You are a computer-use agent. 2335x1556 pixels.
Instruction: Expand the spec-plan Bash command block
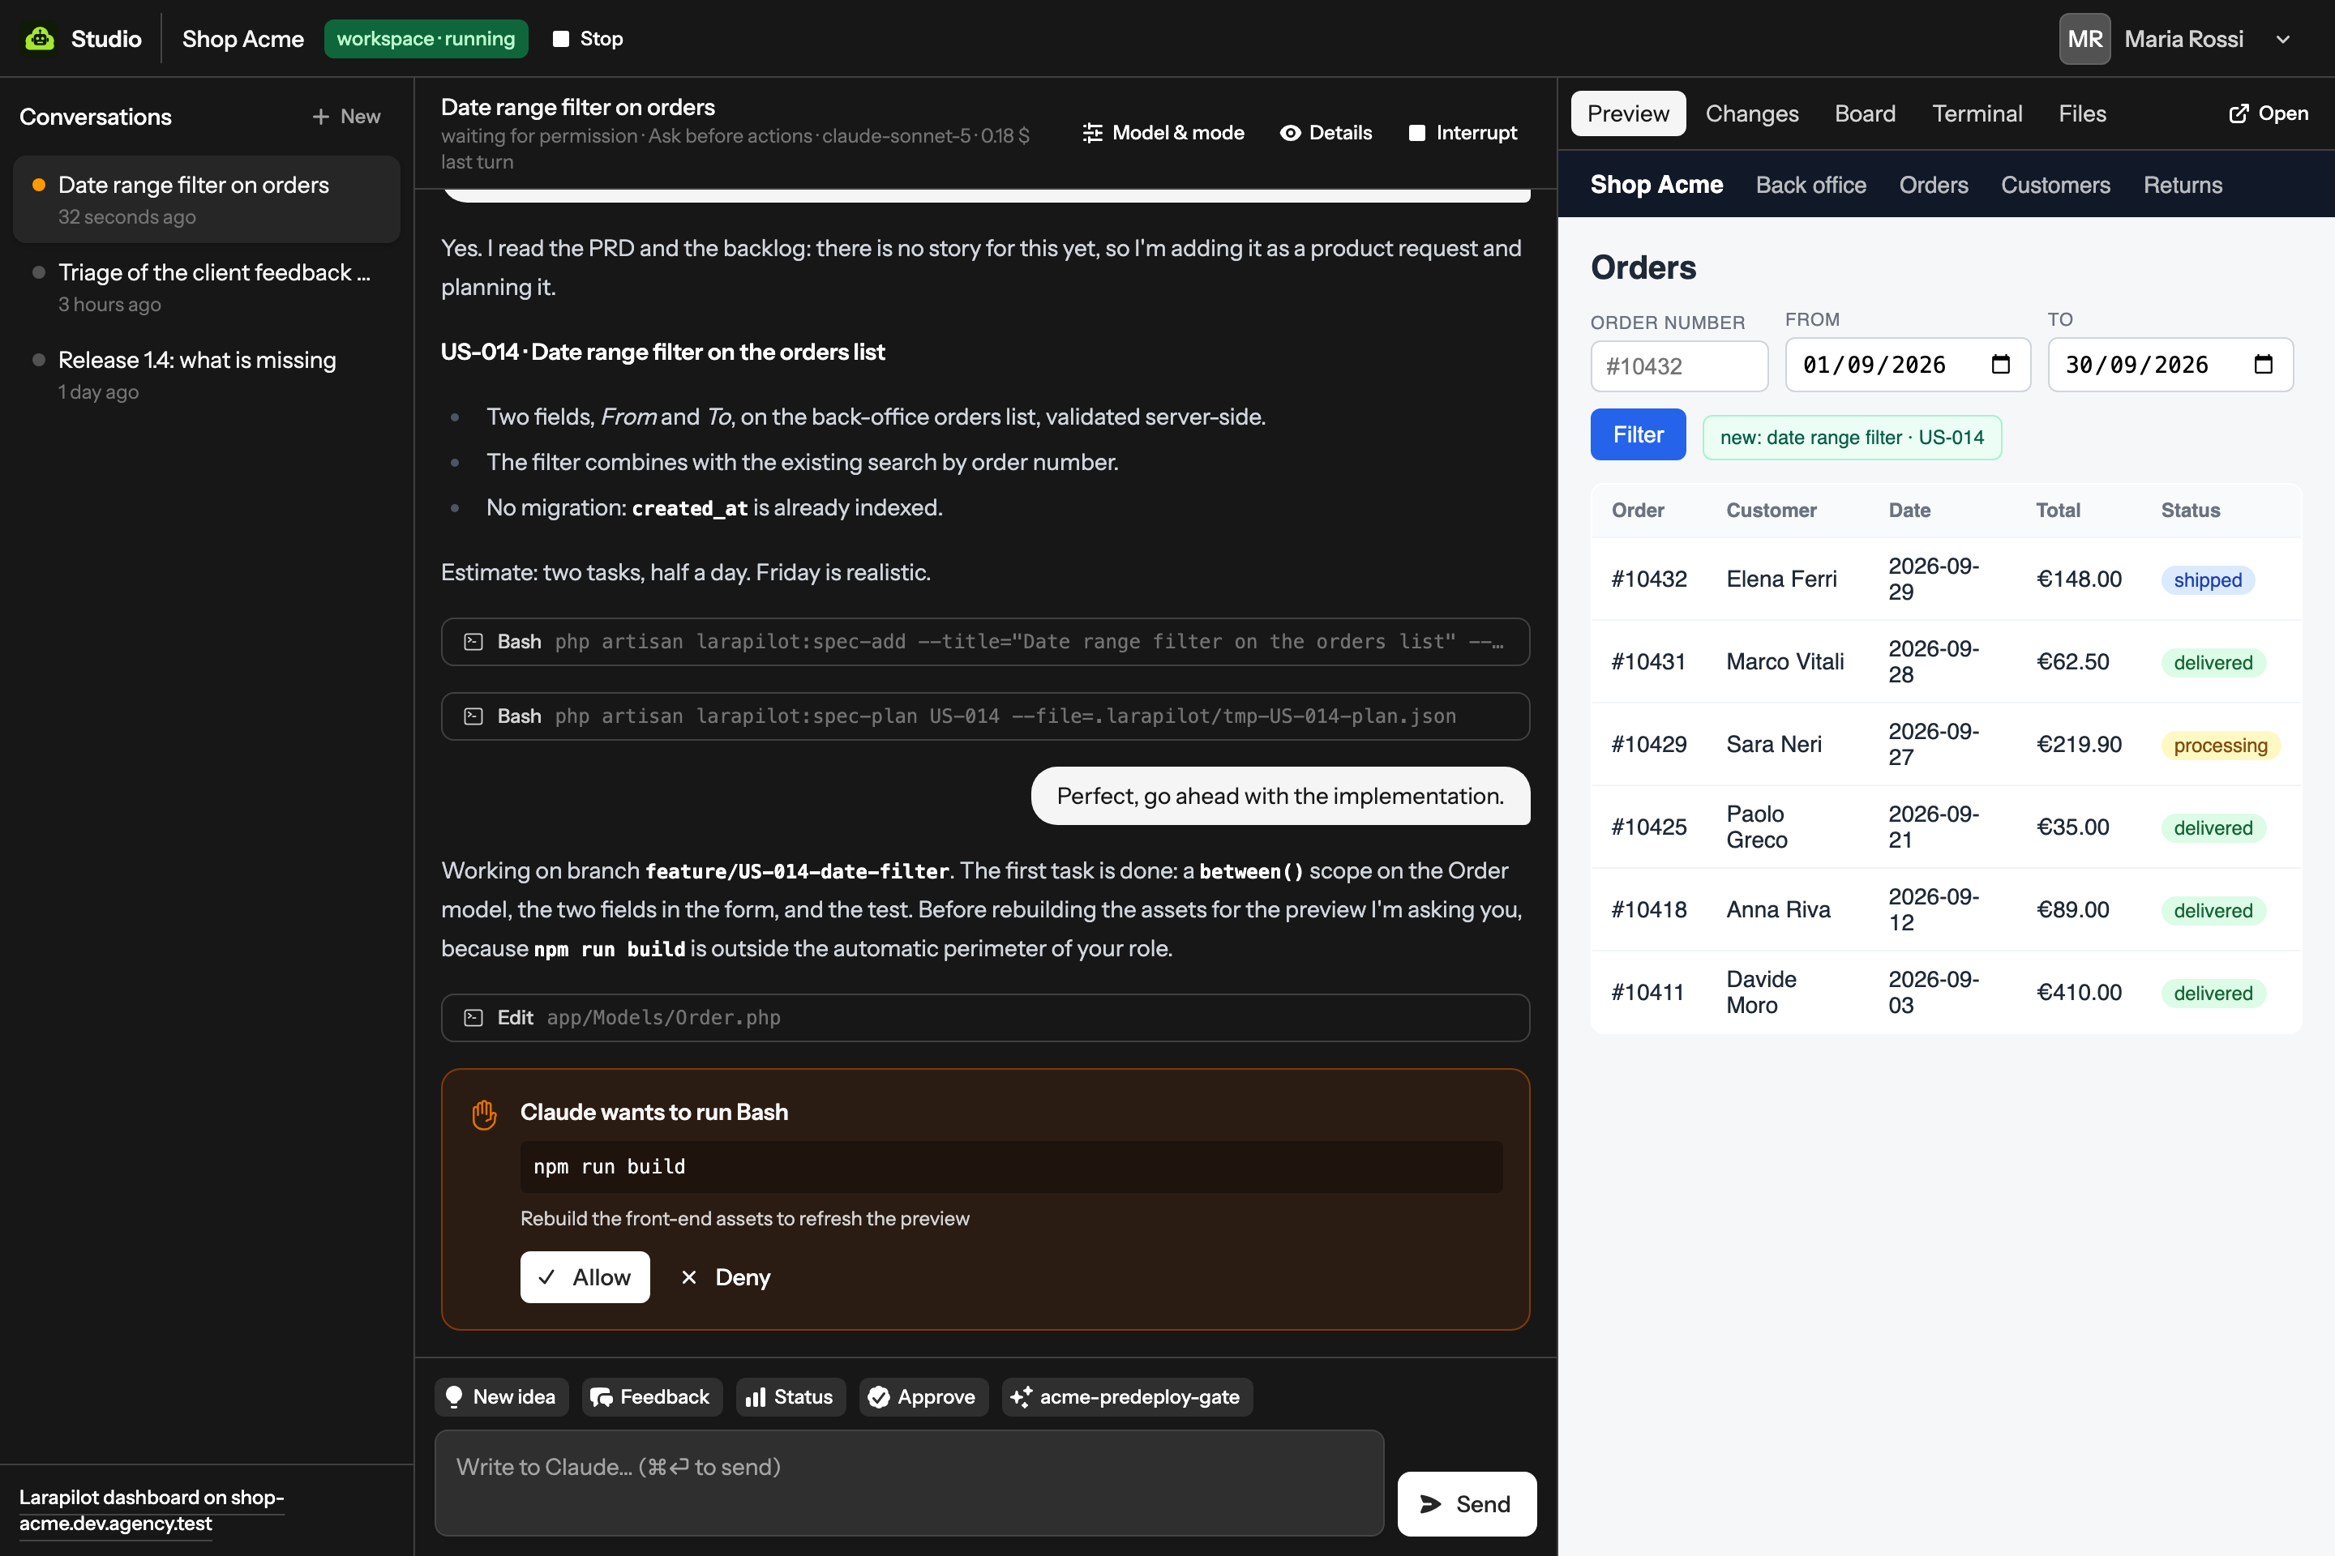[x=985, y=716]
